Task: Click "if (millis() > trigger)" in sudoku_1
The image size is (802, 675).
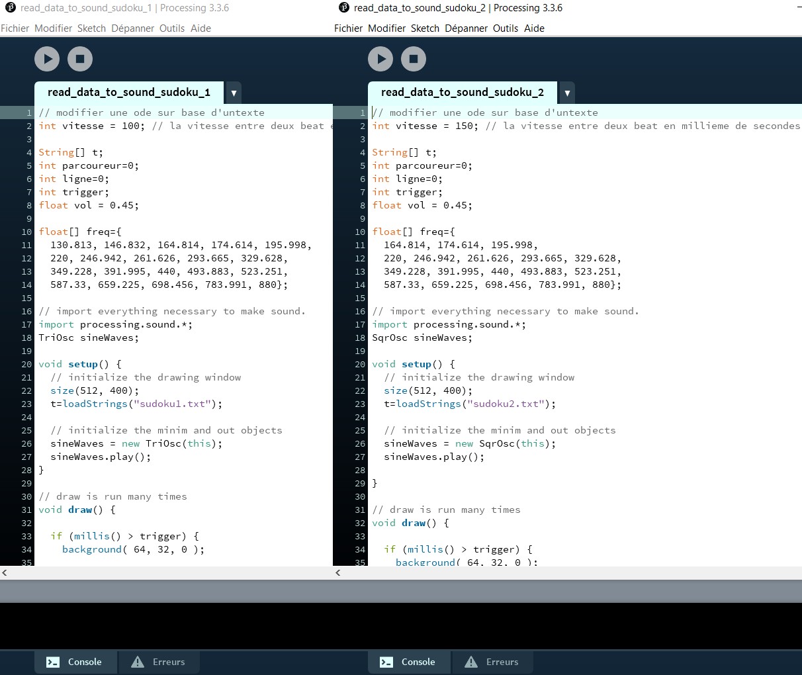Action: click(x=124, y=536)
